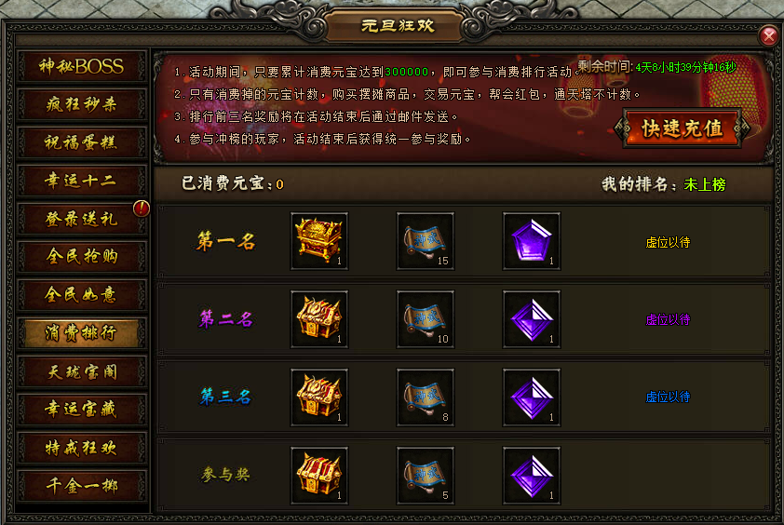784x525 pixels.
Task: Click the third place purple diamond gem
Action: tap(532, 397)
